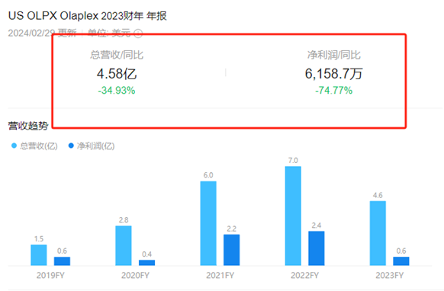
Task: Click the Olaplex 2023财年 年报 title
Action: (113, 16)
